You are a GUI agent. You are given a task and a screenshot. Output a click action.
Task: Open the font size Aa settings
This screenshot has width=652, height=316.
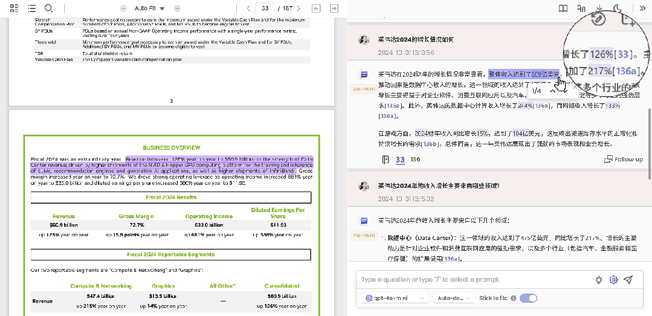click(x=581, y=8)
